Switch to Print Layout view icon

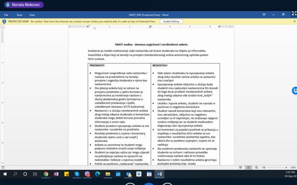(248, 167)
